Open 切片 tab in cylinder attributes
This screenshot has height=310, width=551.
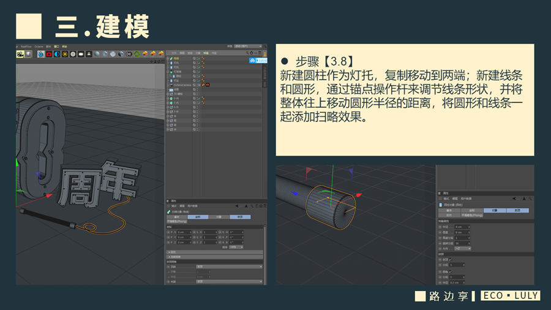click(449, 215)
